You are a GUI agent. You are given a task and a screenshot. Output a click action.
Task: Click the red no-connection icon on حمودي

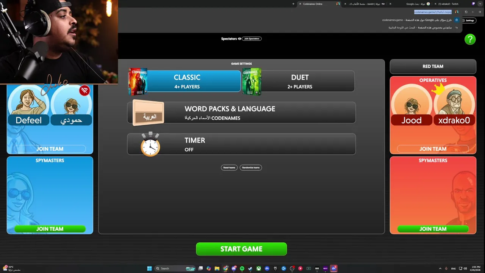pos(84,90)
